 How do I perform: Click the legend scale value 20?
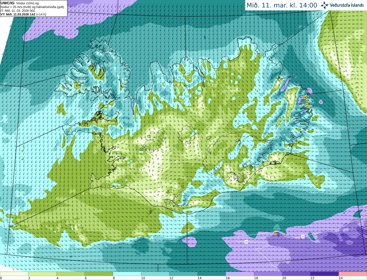pyautogui.click(x=284, y=278)
